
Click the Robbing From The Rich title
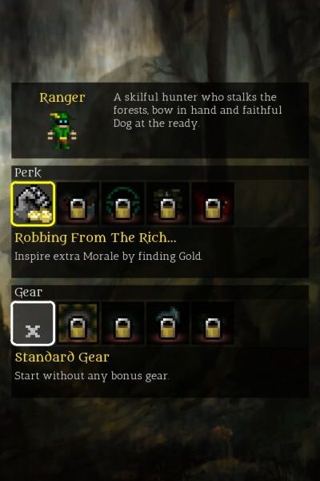(x=95, y=238)
